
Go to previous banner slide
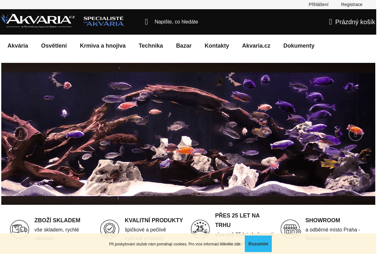(21, 134)
